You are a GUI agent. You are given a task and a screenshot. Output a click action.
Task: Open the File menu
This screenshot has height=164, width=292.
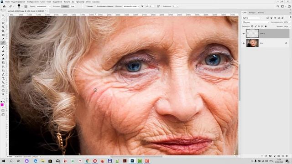click(7, 2)
